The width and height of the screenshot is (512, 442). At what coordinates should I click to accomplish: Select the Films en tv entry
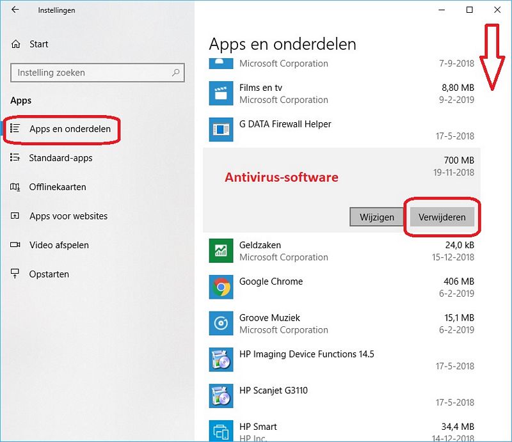click(342, 93)
